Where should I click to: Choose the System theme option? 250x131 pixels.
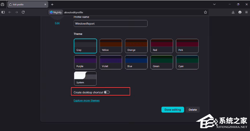(85, 78)
